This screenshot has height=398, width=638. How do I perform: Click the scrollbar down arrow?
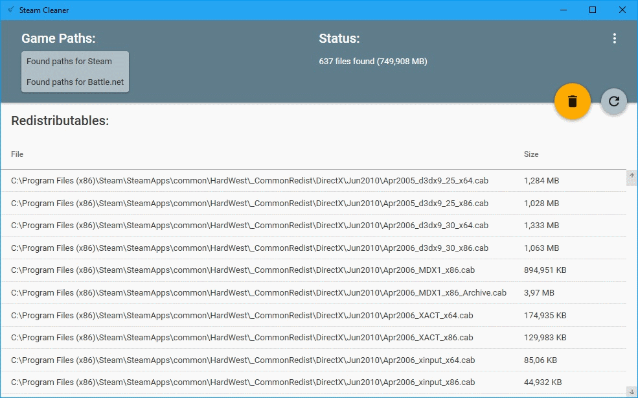tap(632, 391)
